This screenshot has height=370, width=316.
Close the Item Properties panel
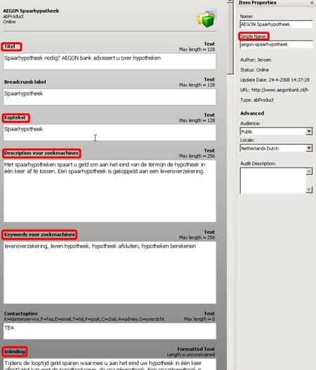tap(312, 3)
